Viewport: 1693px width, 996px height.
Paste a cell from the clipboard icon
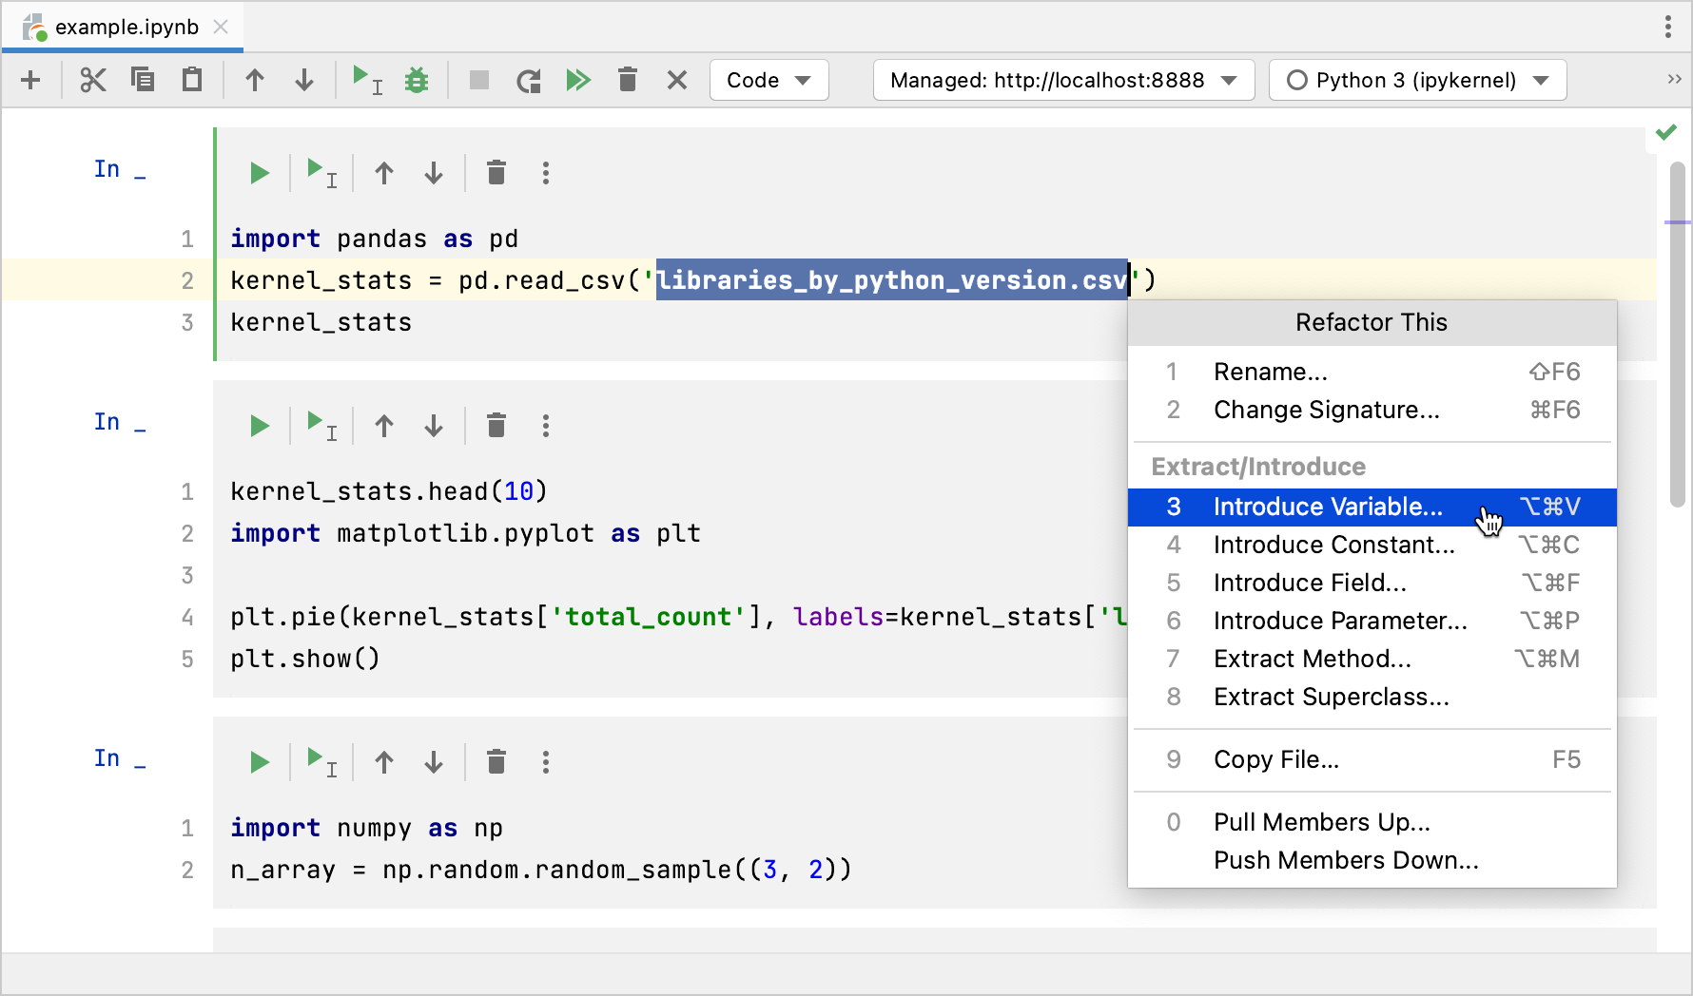coord(191,80)
